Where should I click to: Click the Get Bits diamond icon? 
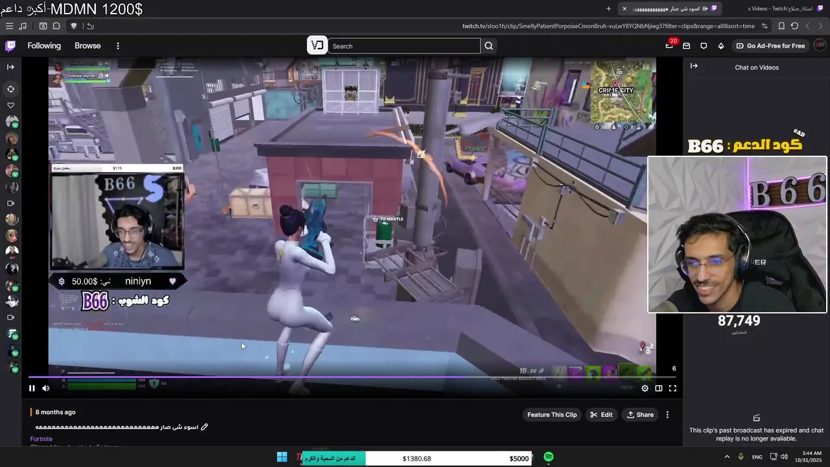720,46
